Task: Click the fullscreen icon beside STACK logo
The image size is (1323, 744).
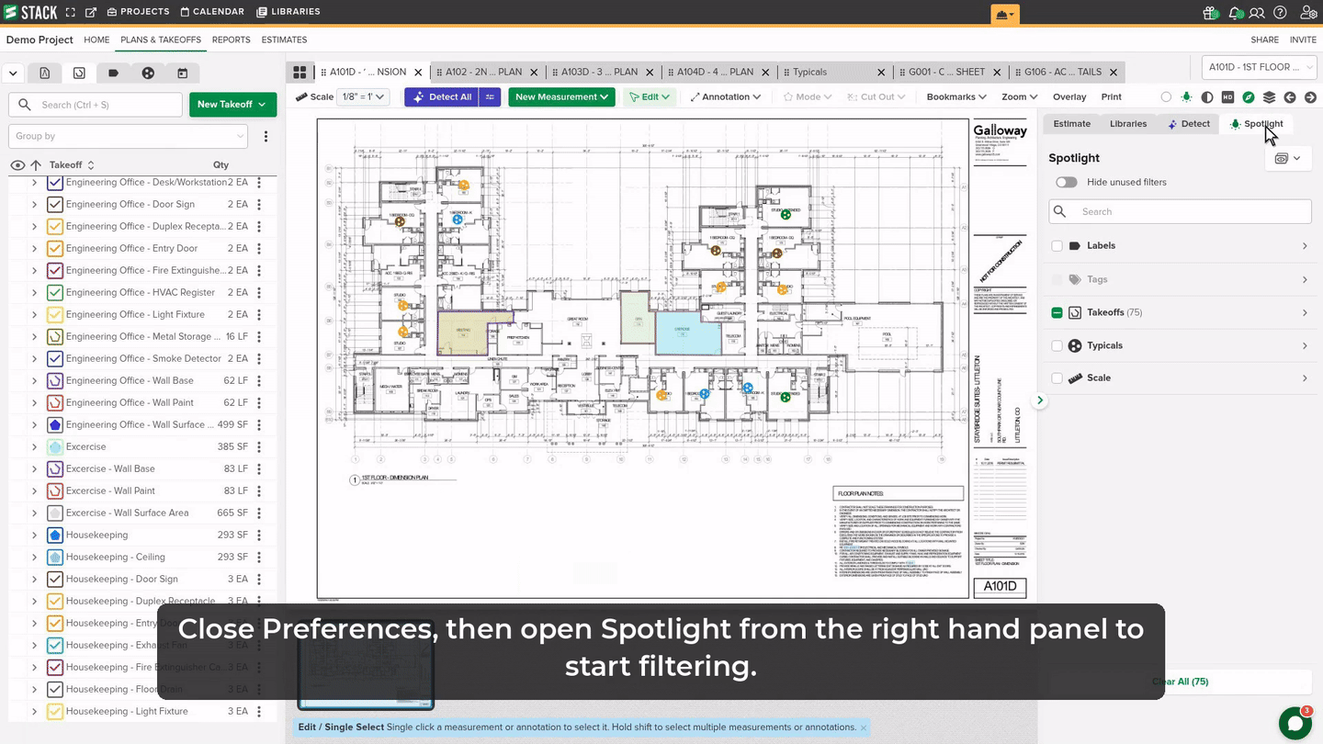Action: pos(71,12)
